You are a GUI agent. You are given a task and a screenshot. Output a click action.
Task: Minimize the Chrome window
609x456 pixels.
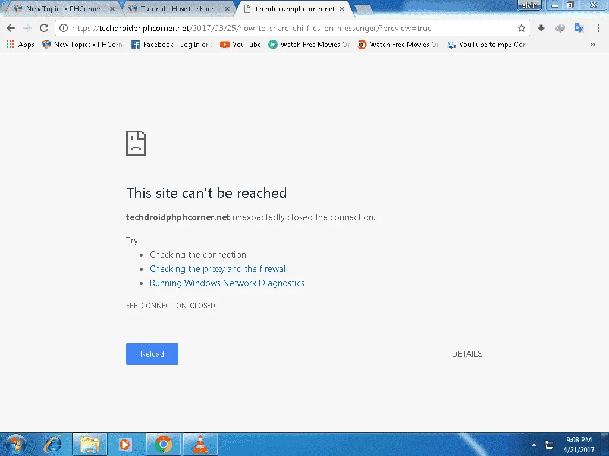point(555,5)
